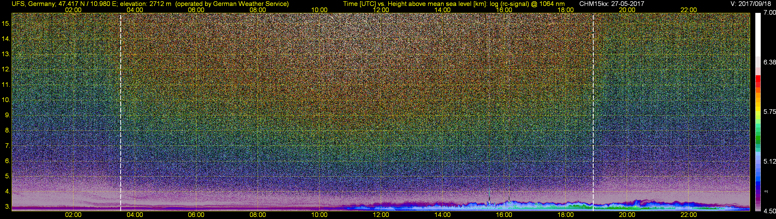Click the 08:00 label on the bottom time axis
Screen dimensions: 776x219
click(258, 215)
